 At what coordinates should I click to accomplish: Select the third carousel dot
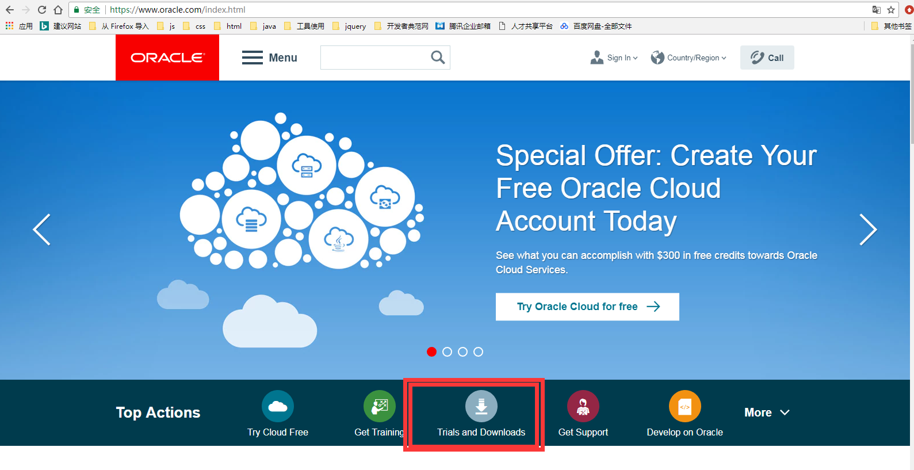[x=462, y=351]
